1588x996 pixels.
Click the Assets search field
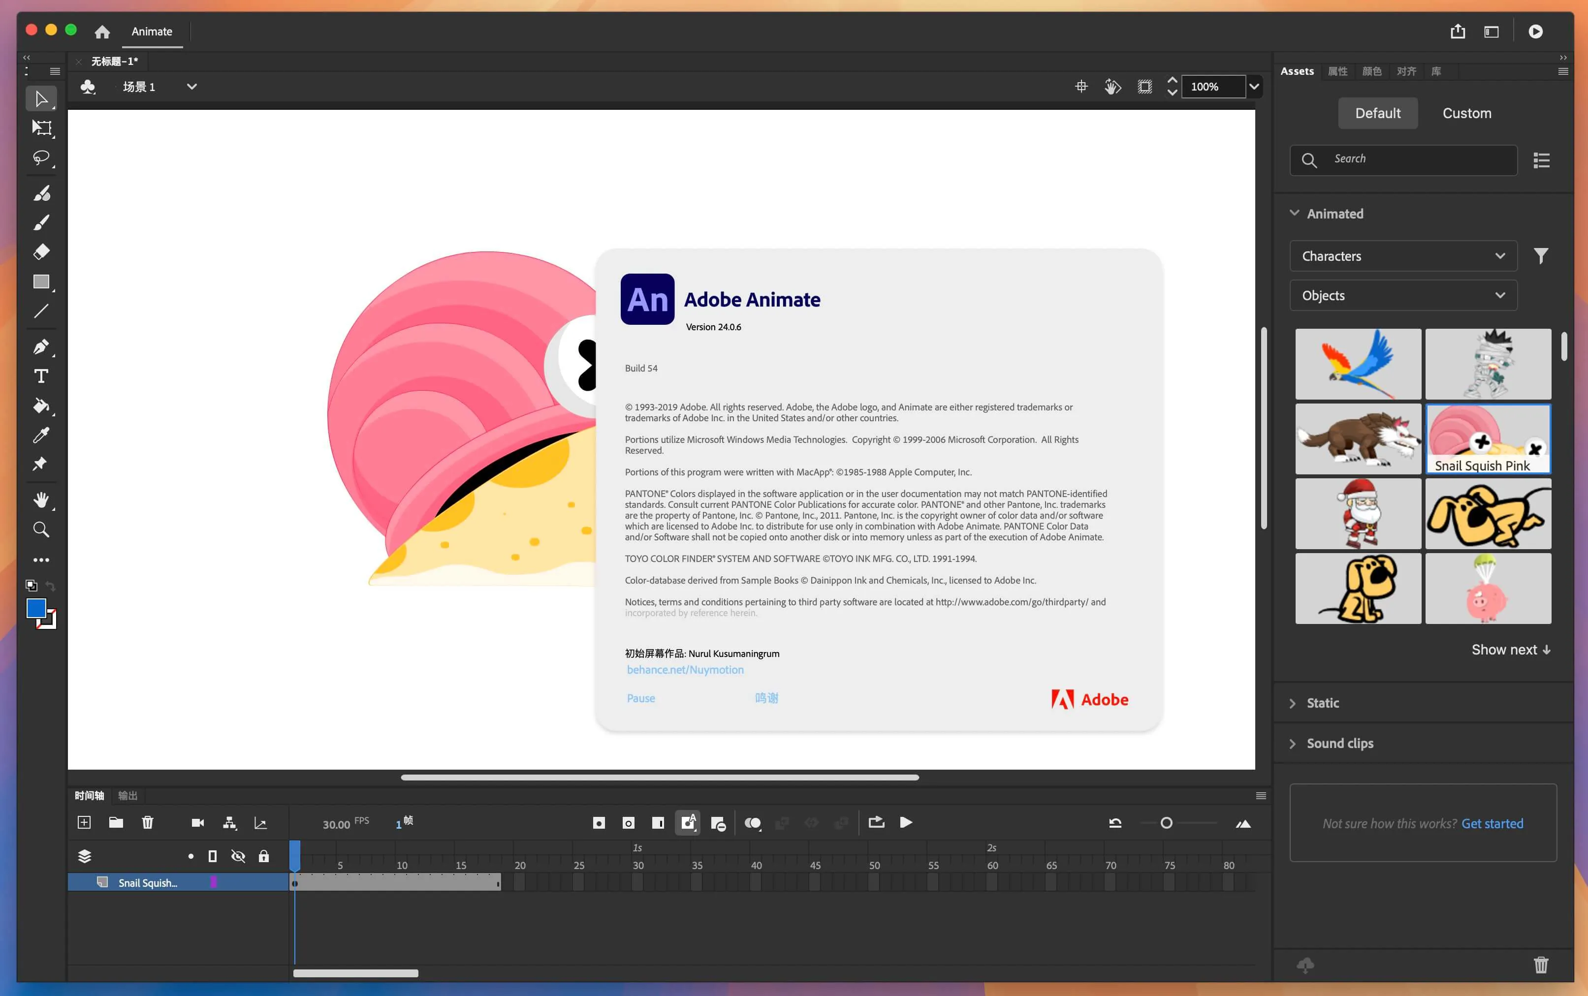1403,160
